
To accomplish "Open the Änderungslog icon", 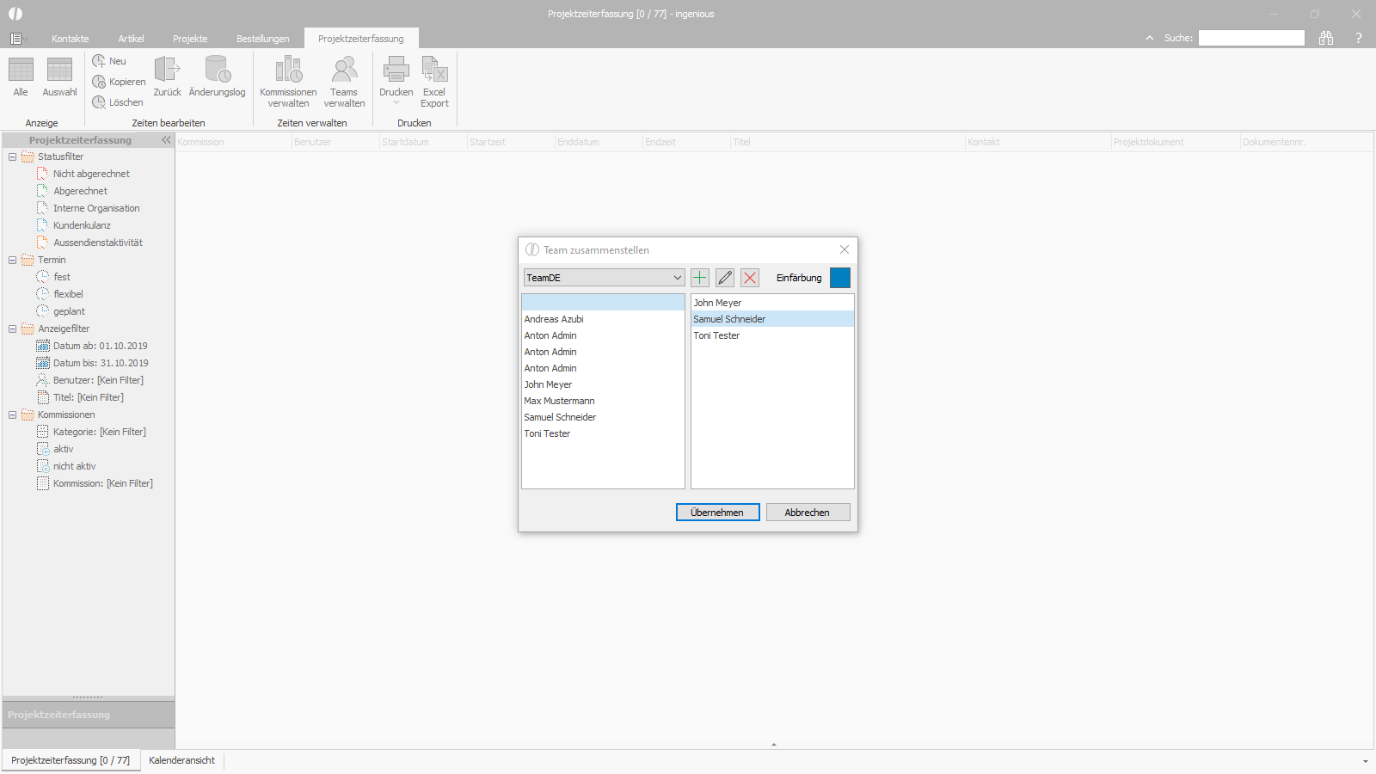I will (x=217, y=77).
